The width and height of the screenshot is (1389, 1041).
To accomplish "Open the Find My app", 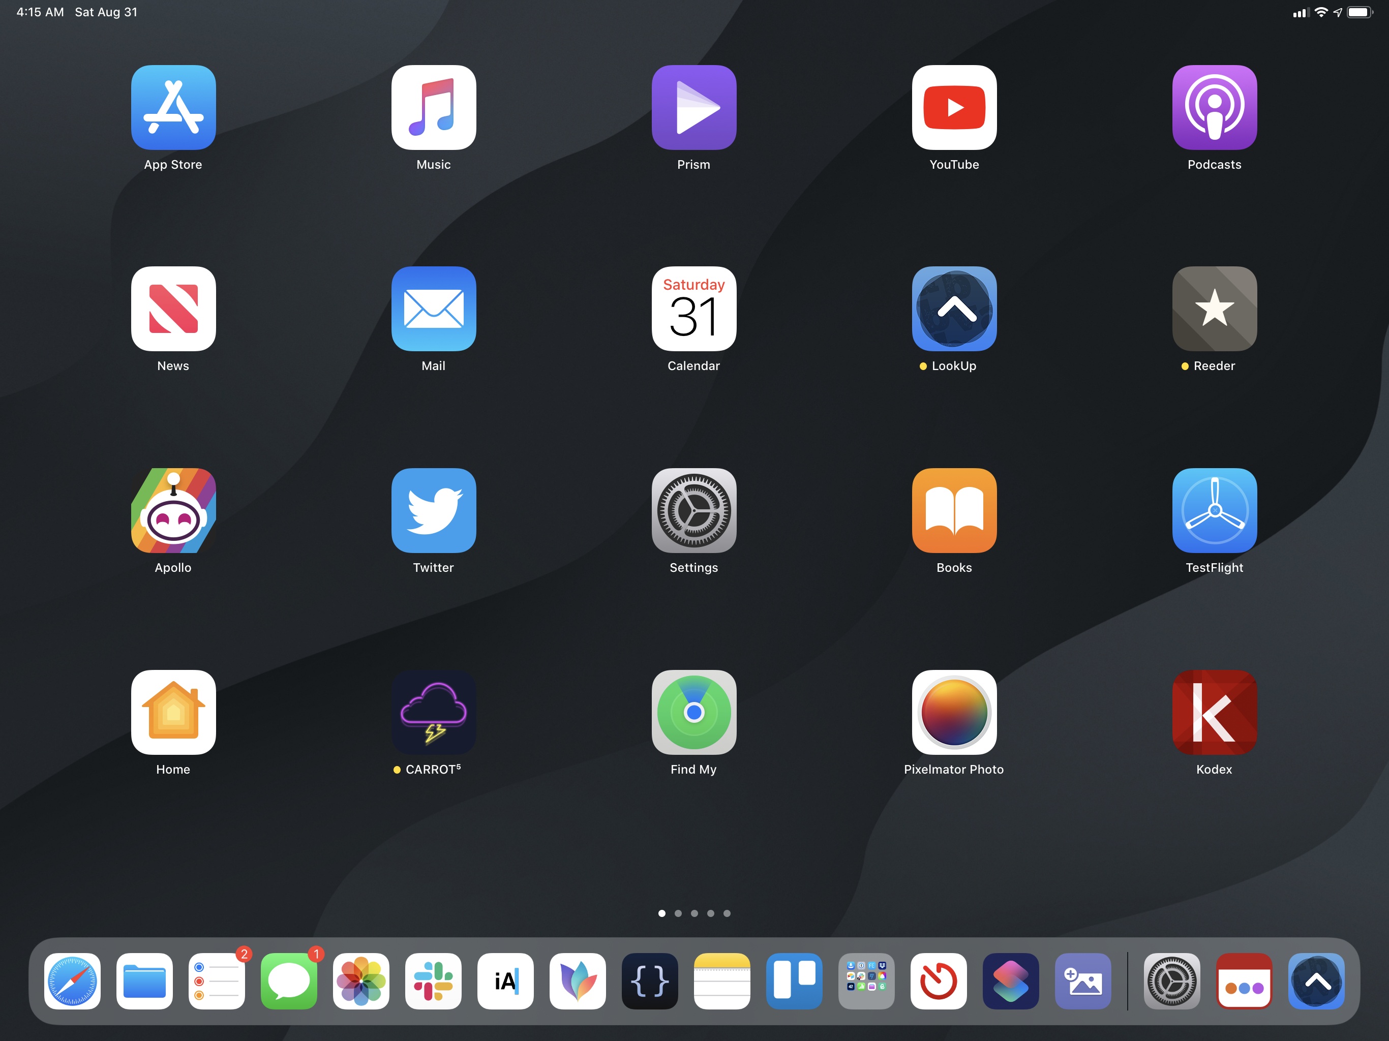I will pos(694,712).
